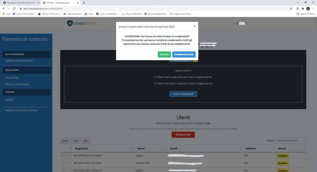317x172 pixels.
Task: Sort table by Registrato column
Action: [81, 148]
